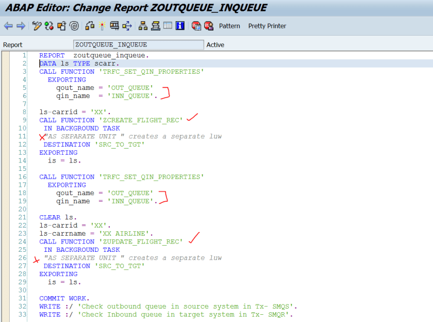Run syntax Check icon
Screen dimensions: 433x322
(x=90, y=26)
